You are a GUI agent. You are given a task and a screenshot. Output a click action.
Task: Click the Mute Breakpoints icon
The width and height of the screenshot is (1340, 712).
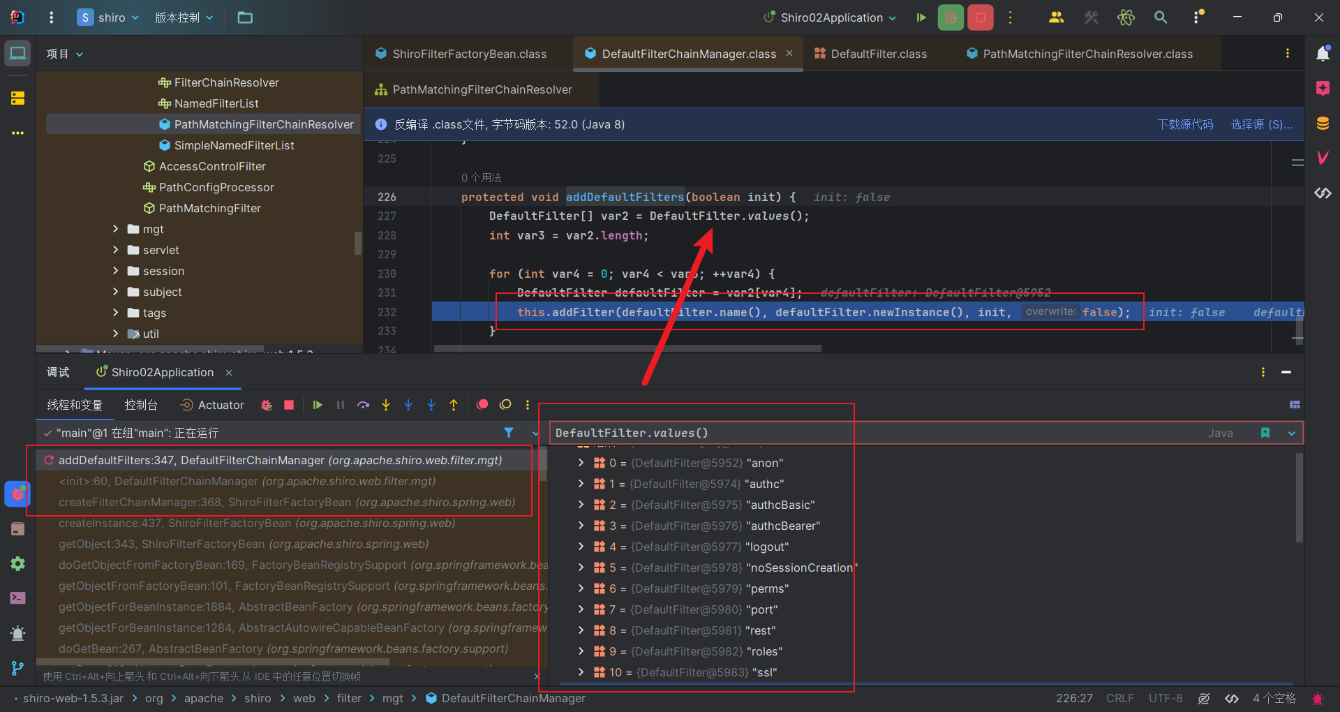[505, 405]
